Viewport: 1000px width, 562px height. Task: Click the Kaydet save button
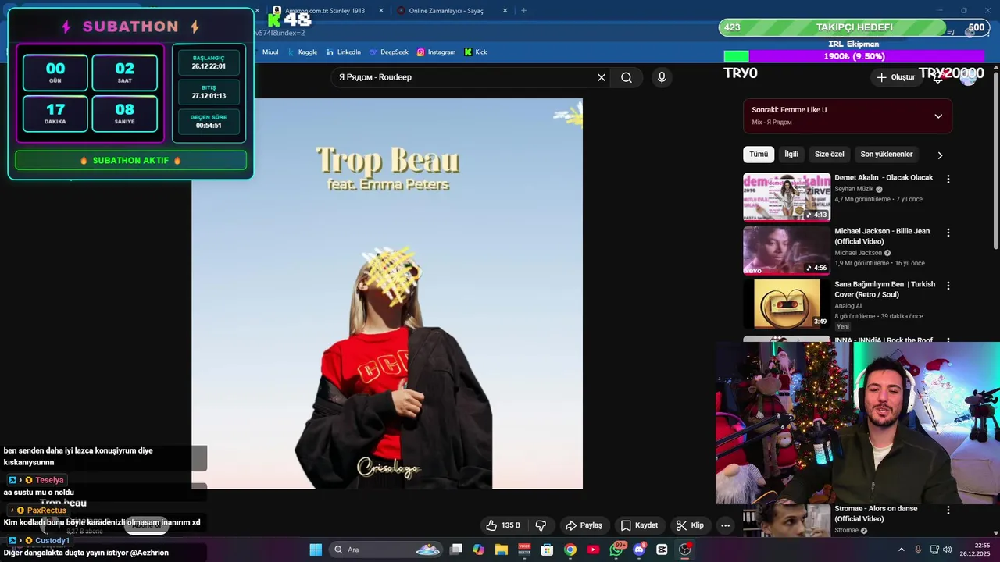pos(639,525)
